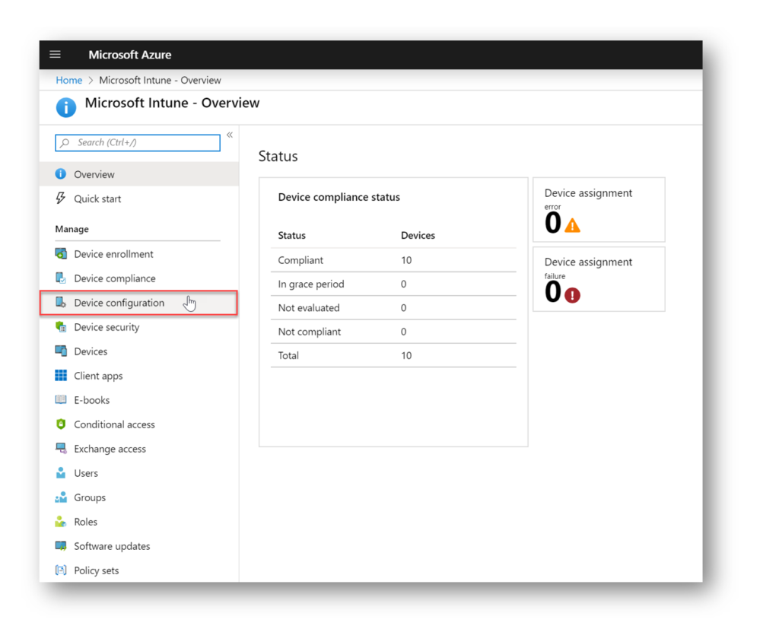Click the Device compliance icon
The image size is (779, 629).
(61, 278)
